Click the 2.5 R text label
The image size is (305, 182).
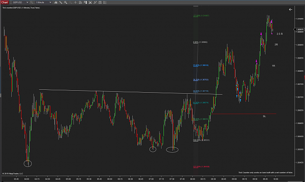[280, 34]
